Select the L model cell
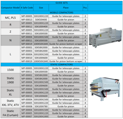 pos(10,54)
